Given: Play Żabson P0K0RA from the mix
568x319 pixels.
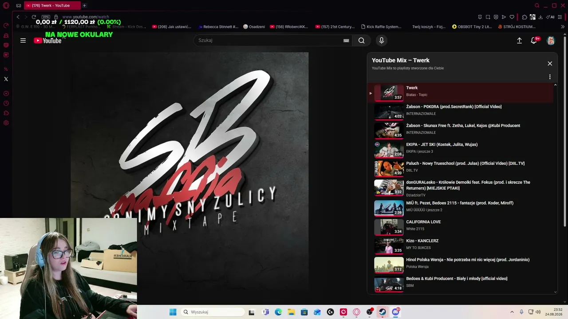Looking at the screenshot, I should click(x=460, y=111).
